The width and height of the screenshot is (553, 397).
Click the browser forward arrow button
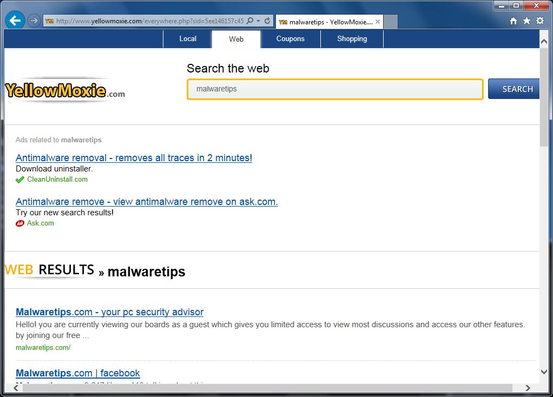pyautogui.click(x=34, y=21)
